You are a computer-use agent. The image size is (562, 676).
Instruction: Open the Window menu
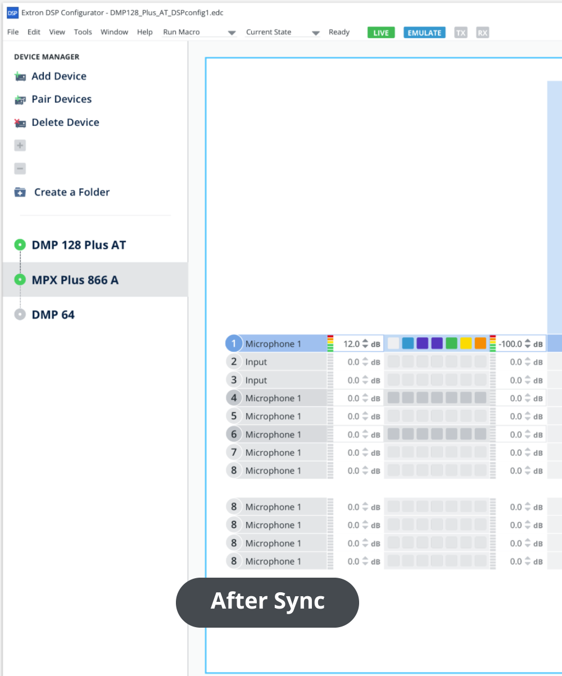coord(114,32)
